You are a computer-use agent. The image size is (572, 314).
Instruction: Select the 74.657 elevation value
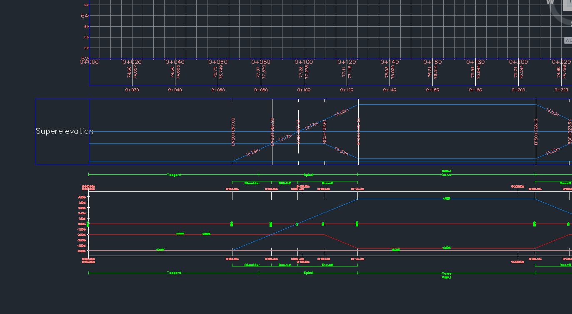[135, 72]
